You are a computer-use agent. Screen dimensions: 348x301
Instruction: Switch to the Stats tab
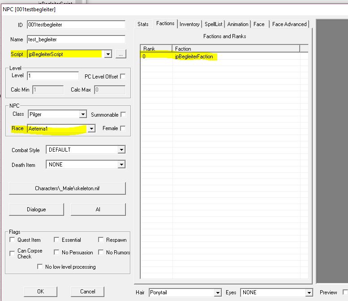click(143, 24)
